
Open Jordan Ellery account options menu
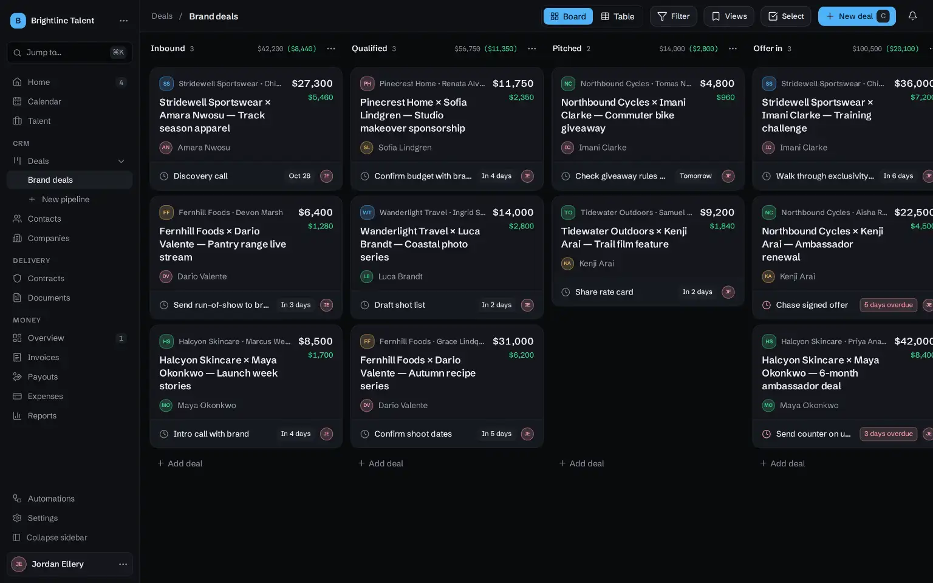coord(123,564)
